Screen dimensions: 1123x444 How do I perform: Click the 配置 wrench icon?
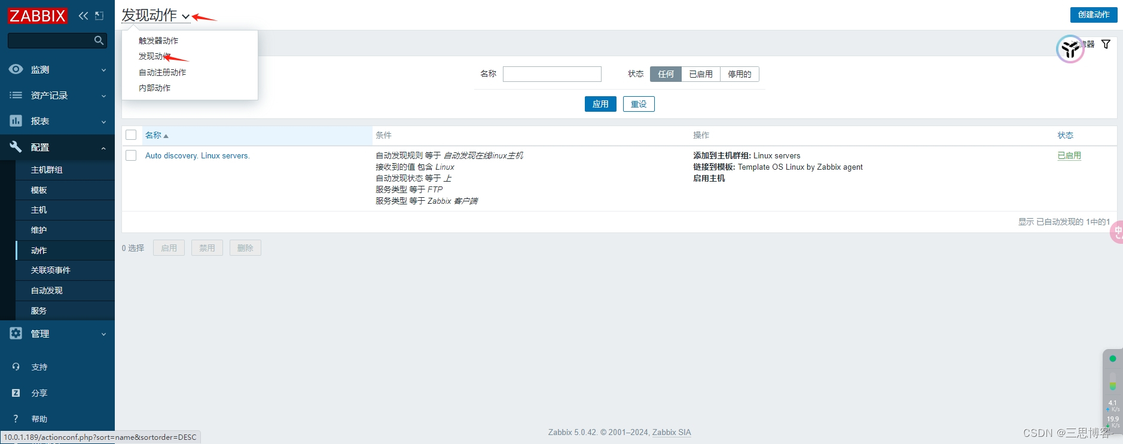click(16, 147)
